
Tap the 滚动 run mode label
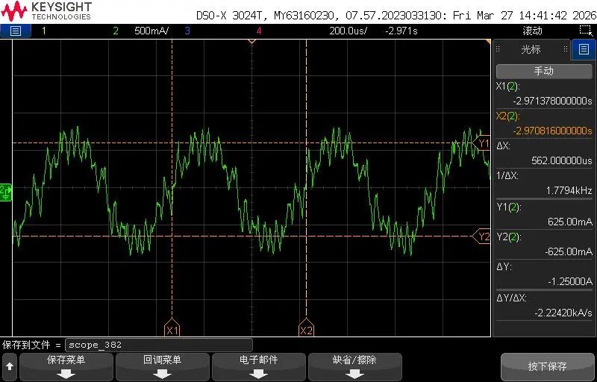[x=532, y=31]
